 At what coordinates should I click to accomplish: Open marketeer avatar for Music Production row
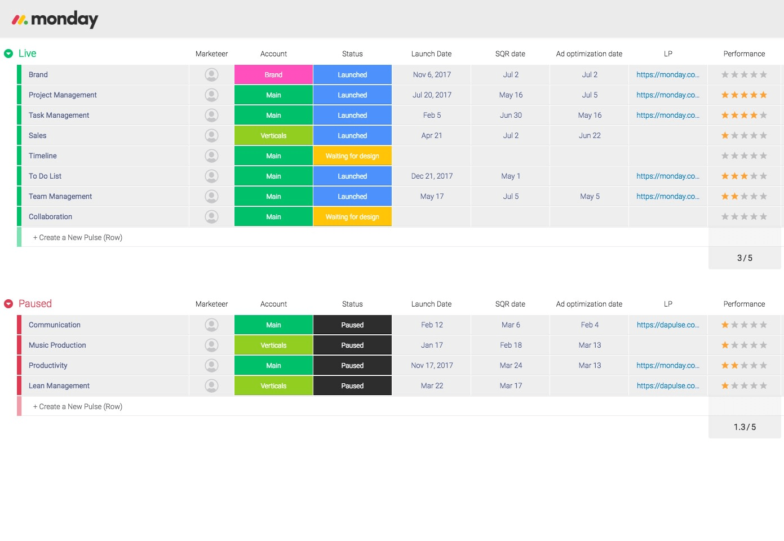211,345
